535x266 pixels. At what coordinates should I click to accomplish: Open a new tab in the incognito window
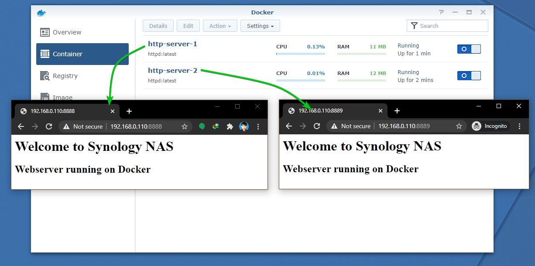click(x=397, y=111)
